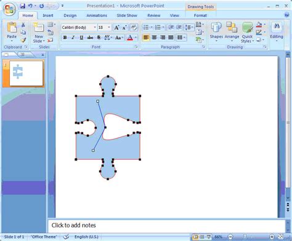292x241 pixels.
Task: Open the Drawing Tools Format tab
Action: (200, 15)
